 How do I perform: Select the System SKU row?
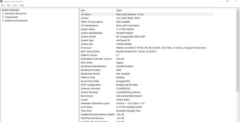click(146, 44)
